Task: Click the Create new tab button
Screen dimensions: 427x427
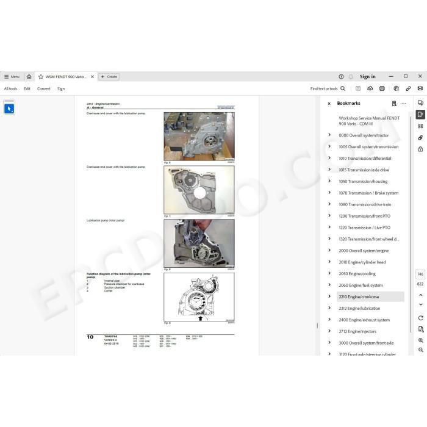Action: 109,77
